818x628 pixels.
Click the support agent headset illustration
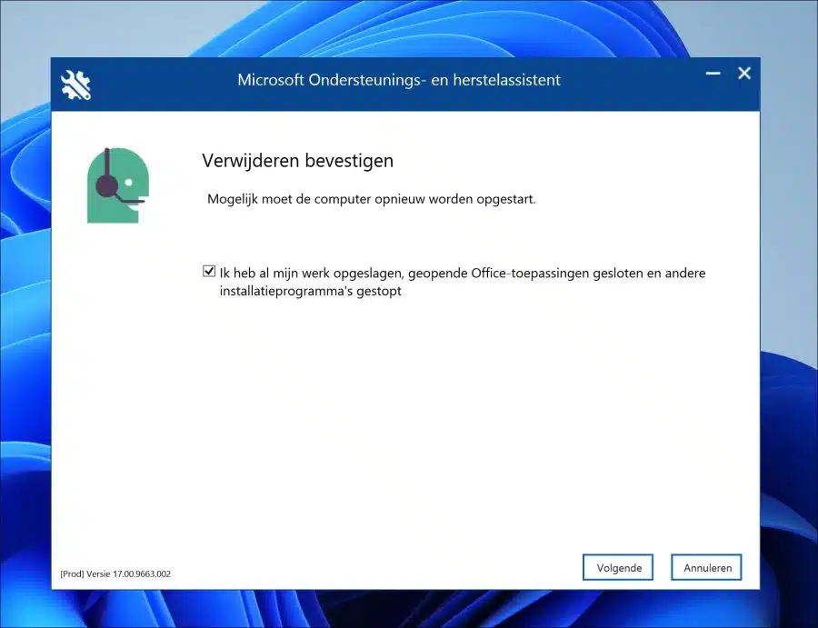point(118,185)
